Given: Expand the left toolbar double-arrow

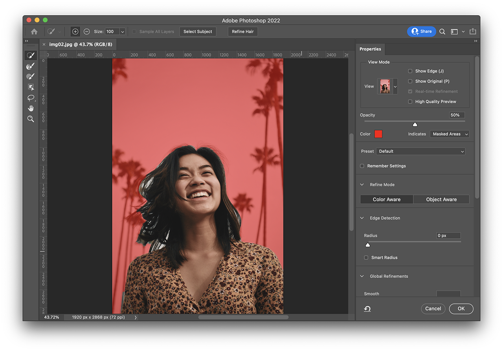Looking at the screenshot, I should point(27,41).
